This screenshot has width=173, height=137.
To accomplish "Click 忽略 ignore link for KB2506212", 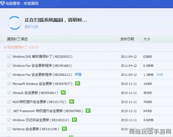I will coord(160,75).
